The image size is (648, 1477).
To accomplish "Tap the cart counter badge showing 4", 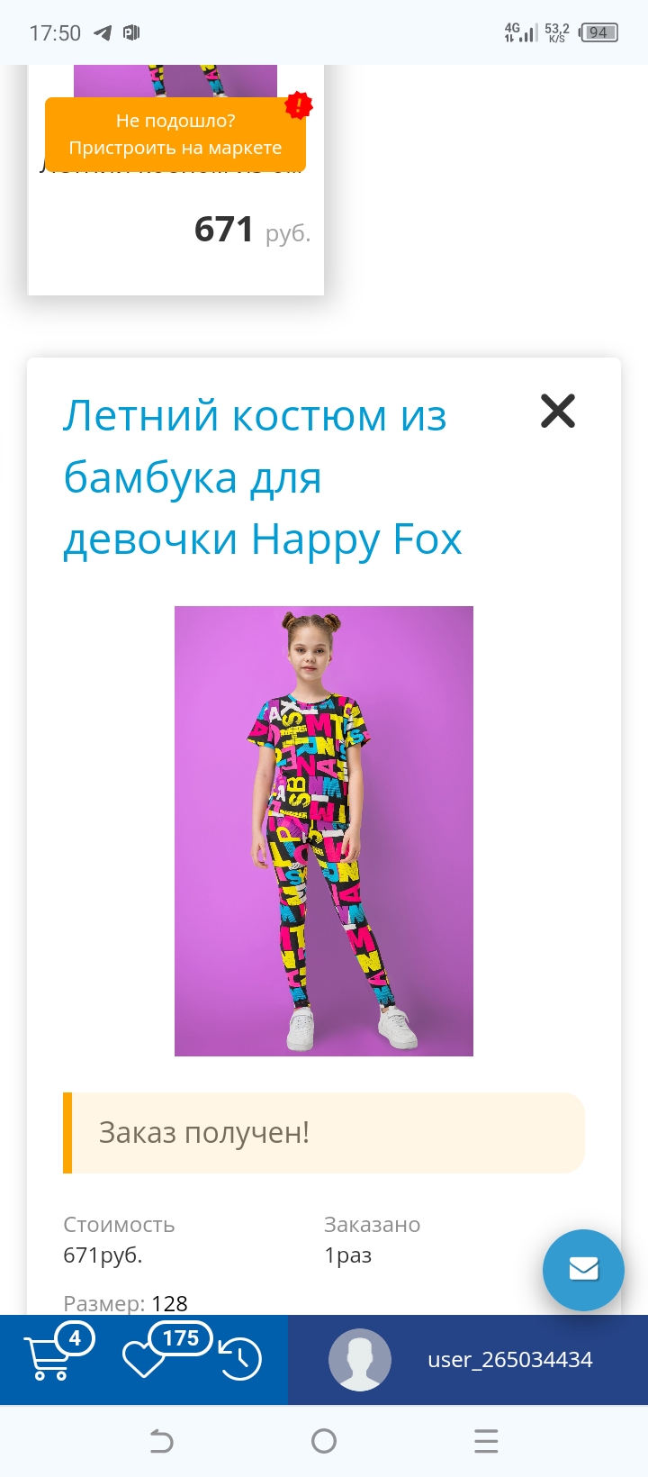I will [75, 1338].
